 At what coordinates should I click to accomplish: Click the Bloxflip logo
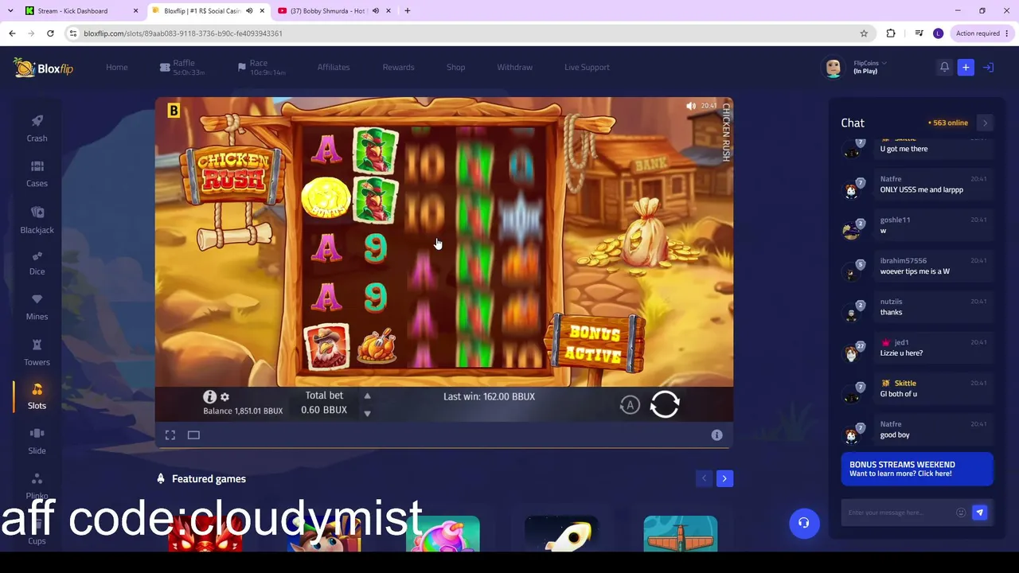coord(43,68)
